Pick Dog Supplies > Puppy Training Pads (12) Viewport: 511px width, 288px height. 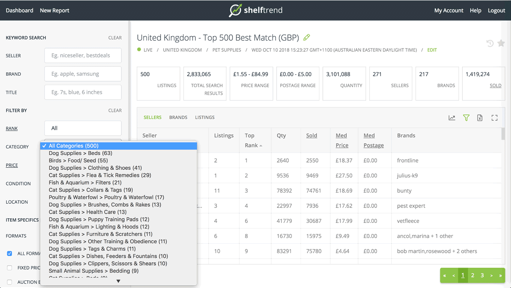pos(119,220)
